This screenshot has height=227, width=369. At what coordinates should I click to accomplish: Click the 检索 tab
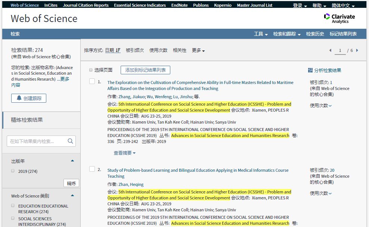(x=15, y=34)
